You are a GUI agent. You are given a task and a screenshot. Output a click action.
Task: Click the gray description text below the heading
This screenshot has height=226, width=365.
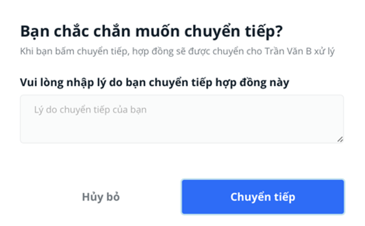(177, 52)
